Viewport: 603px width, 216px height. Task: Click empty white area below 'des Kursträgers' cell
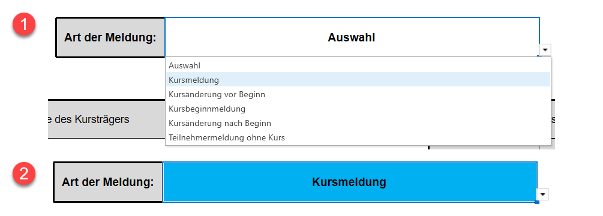click(107, 148)
